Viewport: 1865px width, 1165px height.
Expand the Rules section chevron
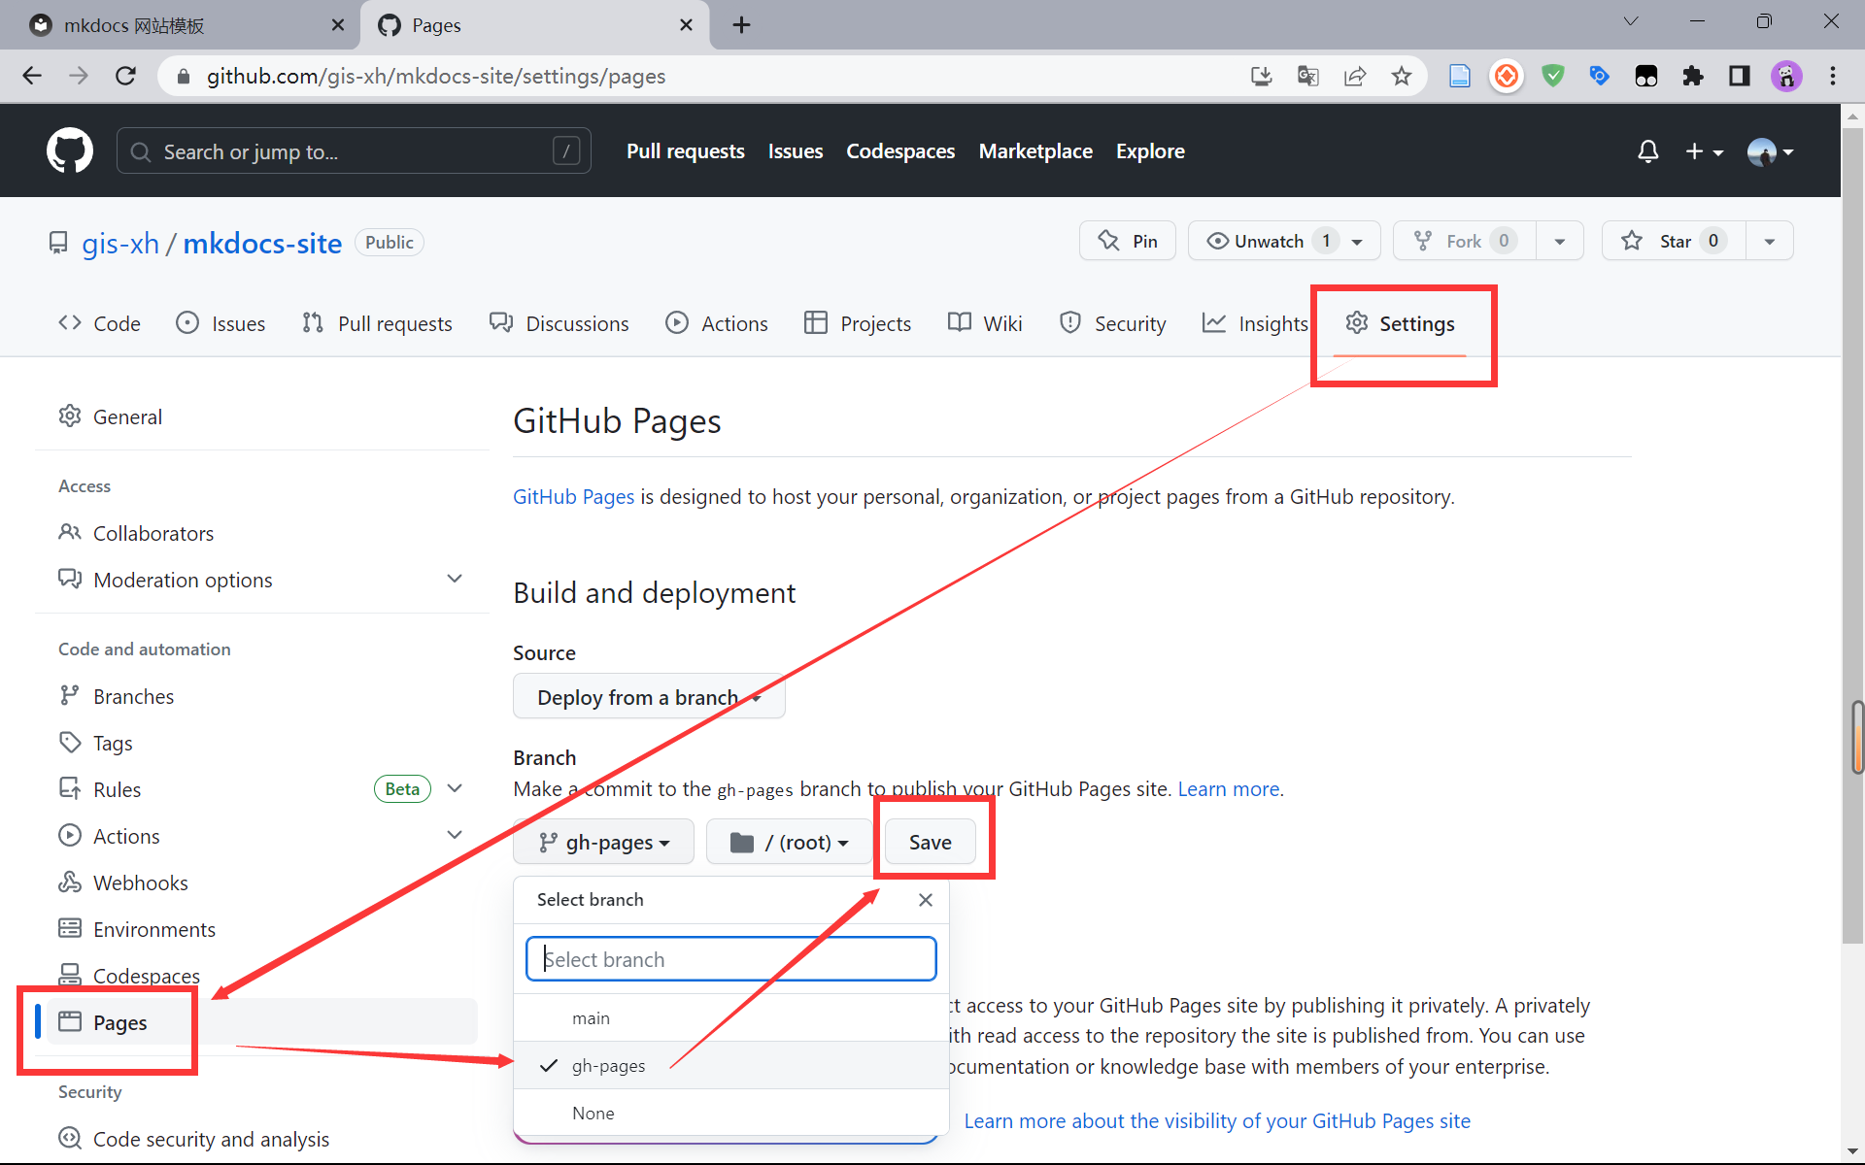(455, 788)
